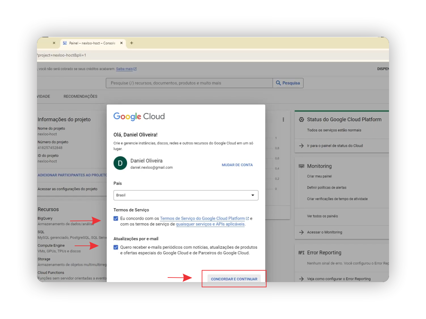Open SQL resource entry

pos(41,232)
